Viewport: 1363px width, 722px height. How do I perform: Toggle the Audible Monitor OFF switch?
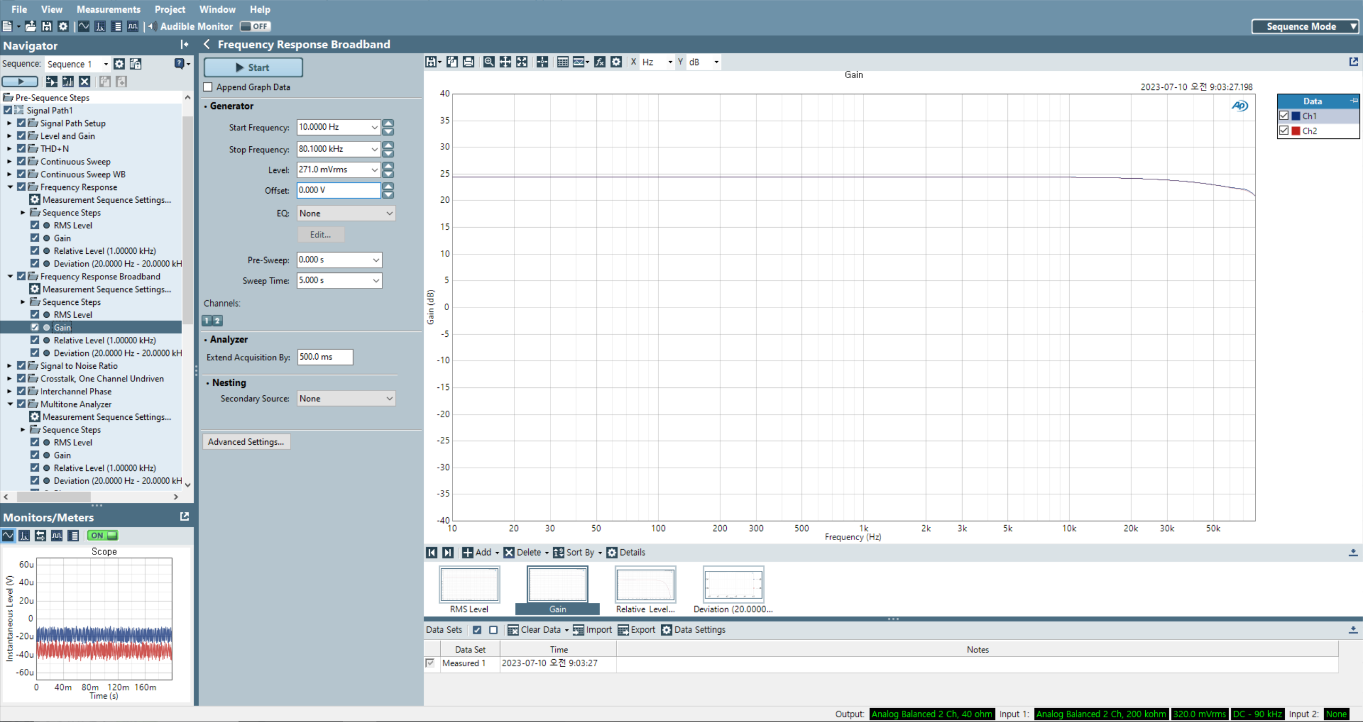(255, 26)
